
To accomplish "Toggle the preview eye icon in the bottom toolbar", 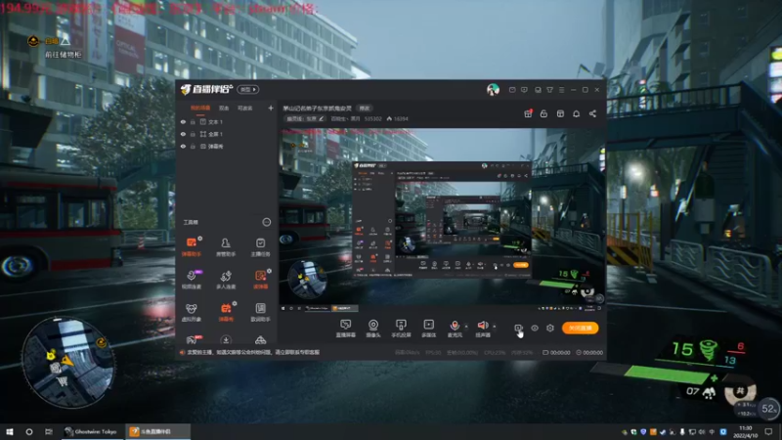I will pyautogui.click(x=534, y=328).
